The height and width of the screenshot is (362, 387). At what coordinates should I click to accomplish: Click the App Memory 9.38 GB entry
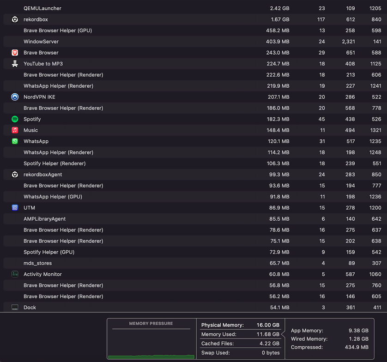coord(329,331)
